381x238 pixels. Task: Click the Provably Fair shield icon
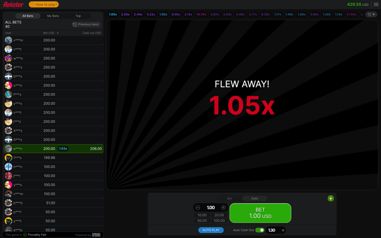point(25,235)
